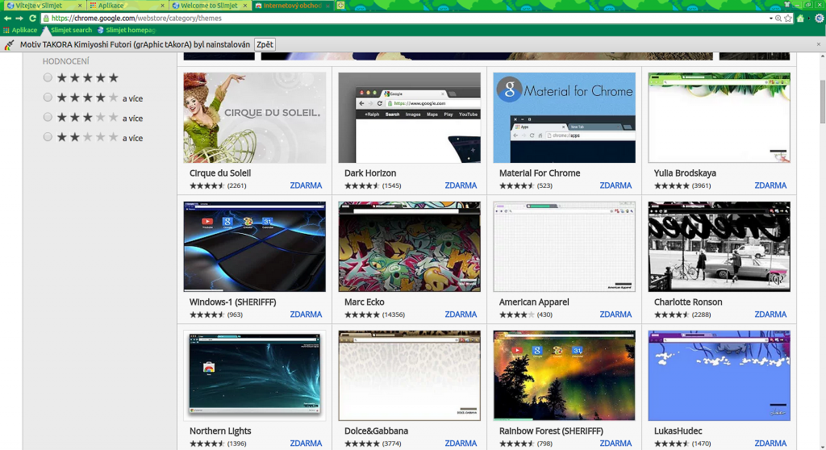Open the Material for Chrome thumbnail
The height and width of the screenshot is (450, 826).
564,118
